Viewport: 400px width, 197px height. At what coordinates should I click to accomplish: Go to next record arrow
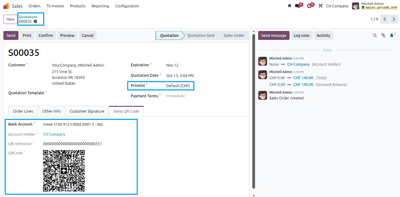click(x=394, y=19)
